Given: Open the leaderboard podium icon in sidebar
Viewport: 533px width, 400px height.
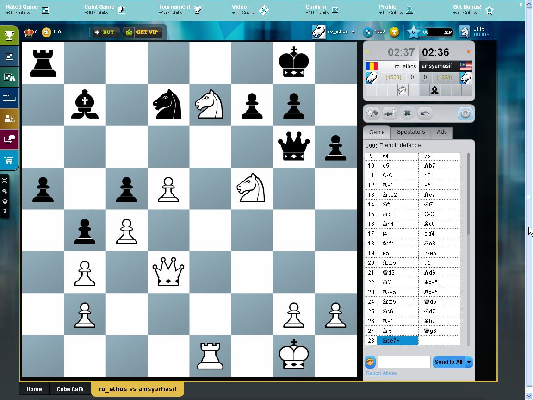Looking at the screenshot, I should point(9,98).
